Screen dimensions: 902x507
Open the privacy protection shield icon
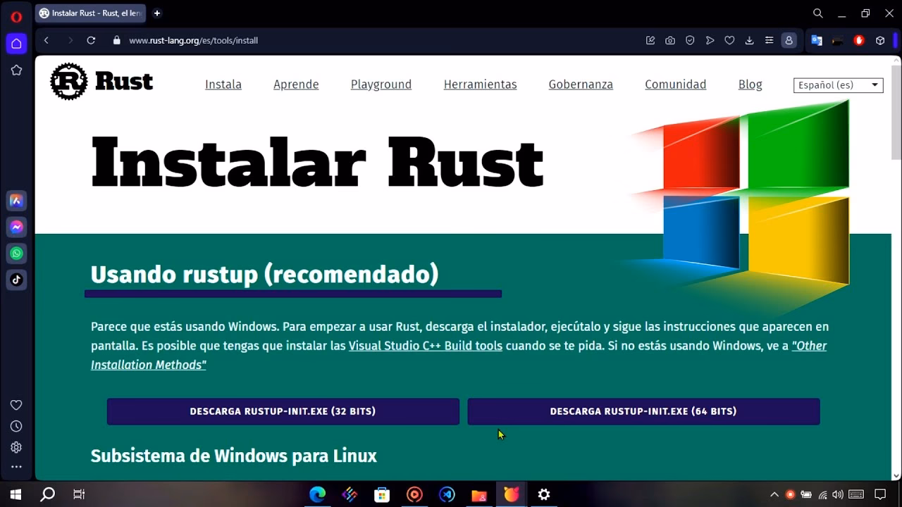tap(690, 40)
